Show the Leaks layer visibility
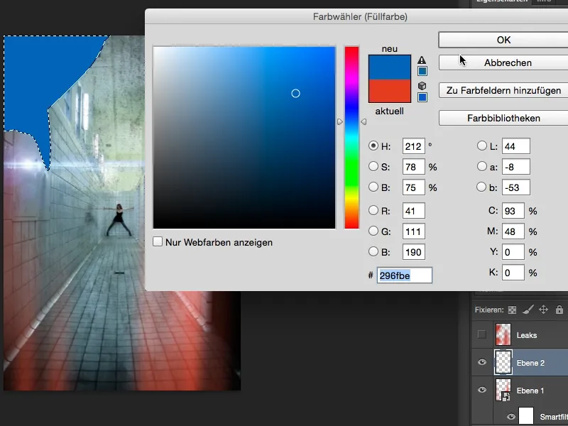 pyautogui.click(x=483, y=334)
